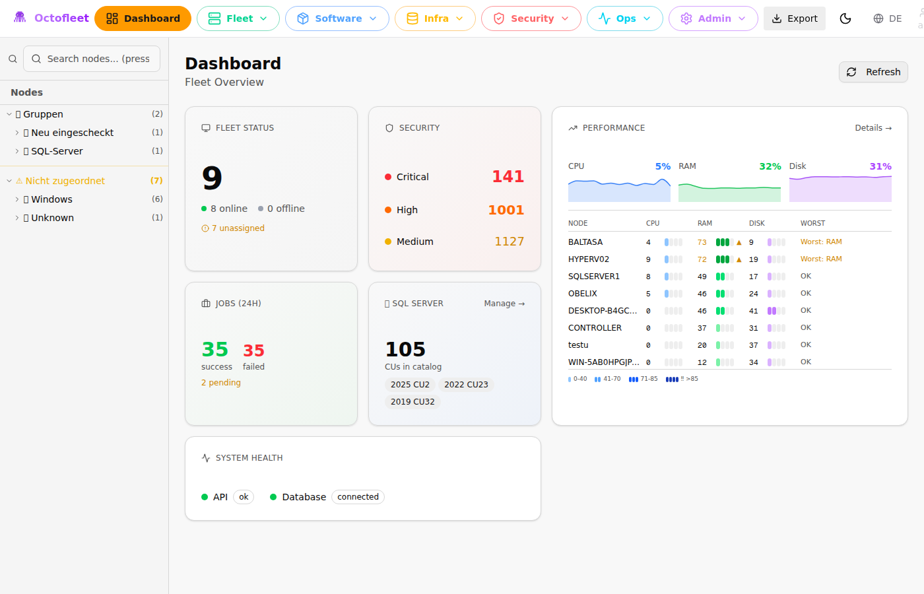924x594 pixels.
Task: Click the search magnifier icon in the sidebar
Action: point(12,58)
